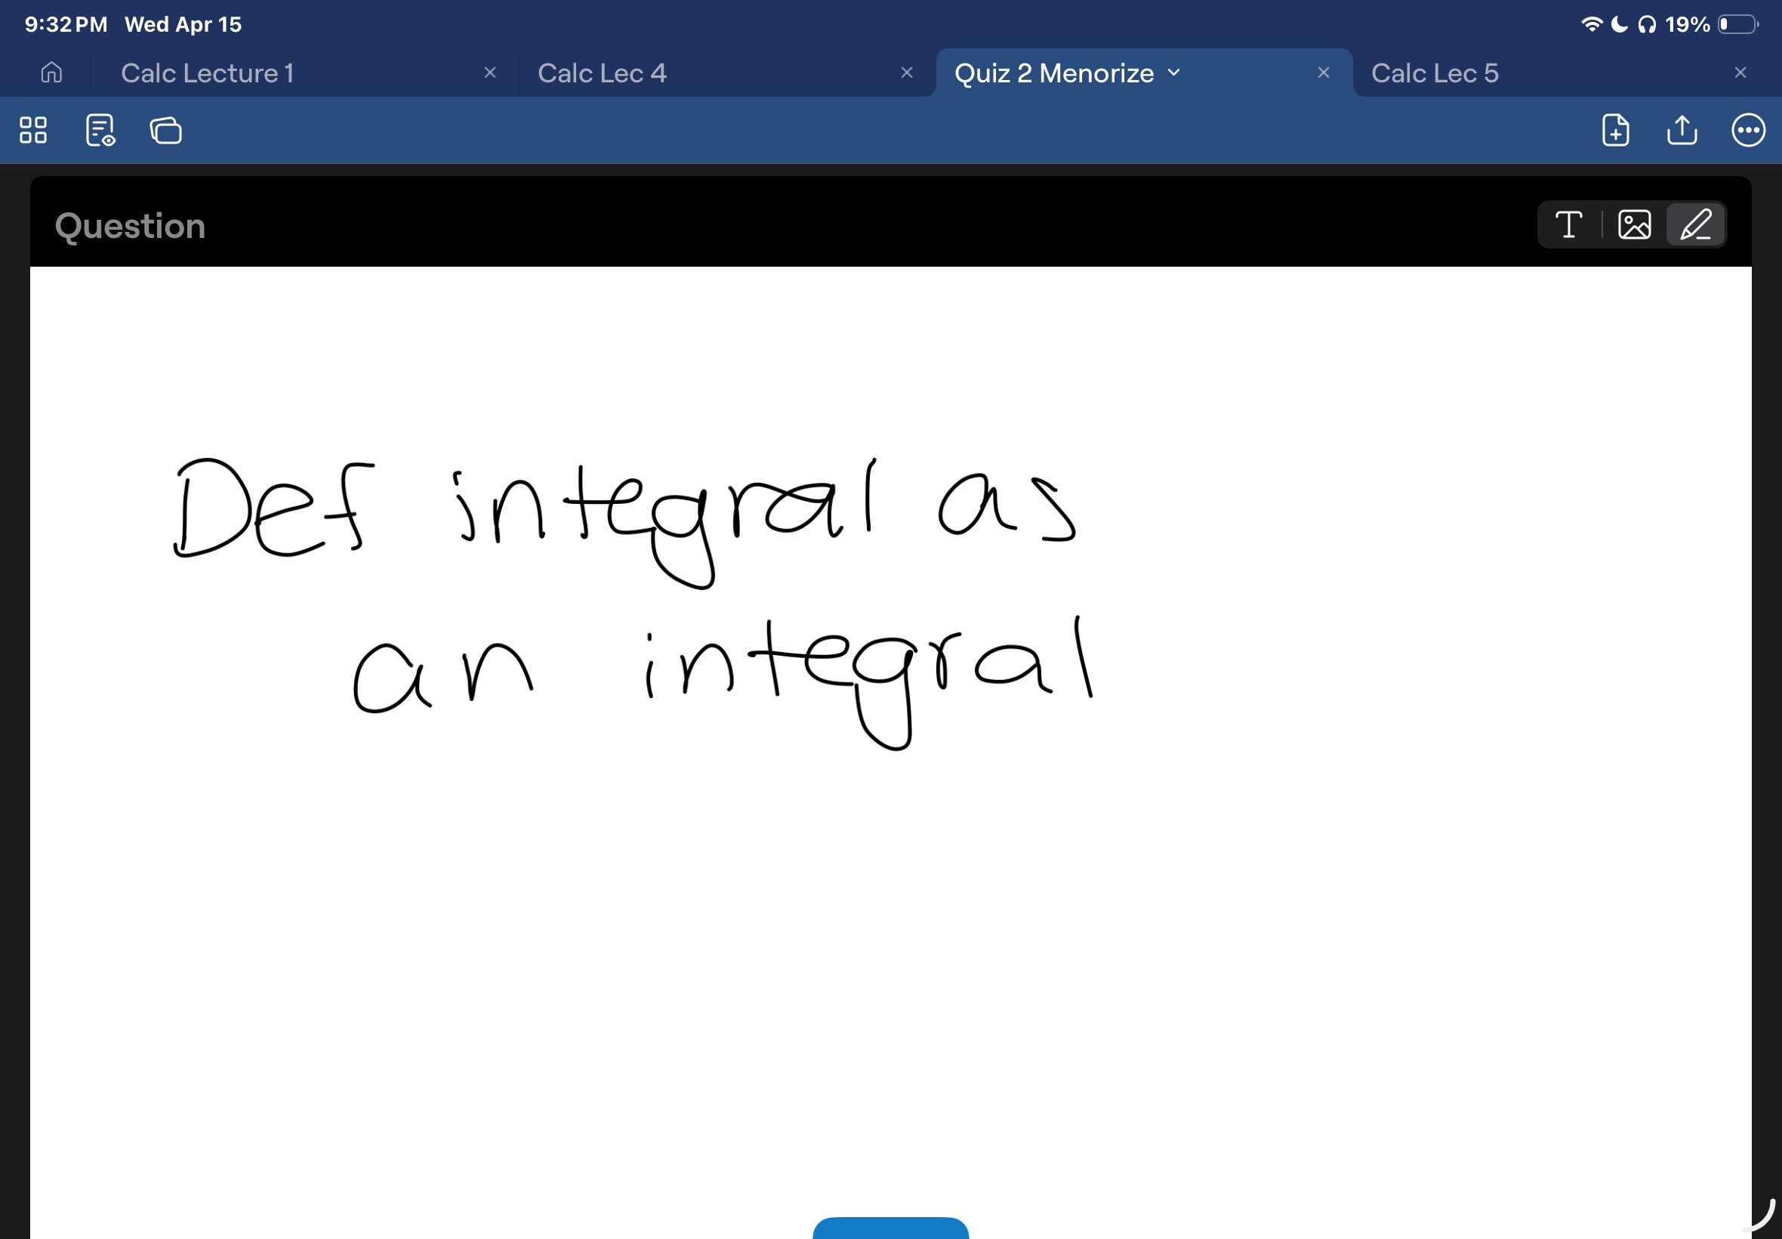The image size is (1782, 1239).
Task: Open the thumbnail grid view
Action: click(x=33, y=130)
